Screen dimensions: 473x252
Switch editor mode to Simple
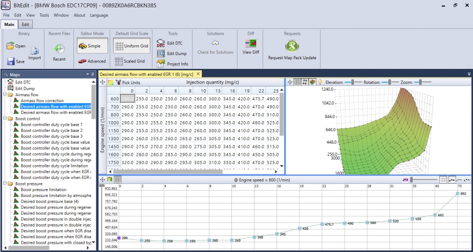click(x=92, y=46)
